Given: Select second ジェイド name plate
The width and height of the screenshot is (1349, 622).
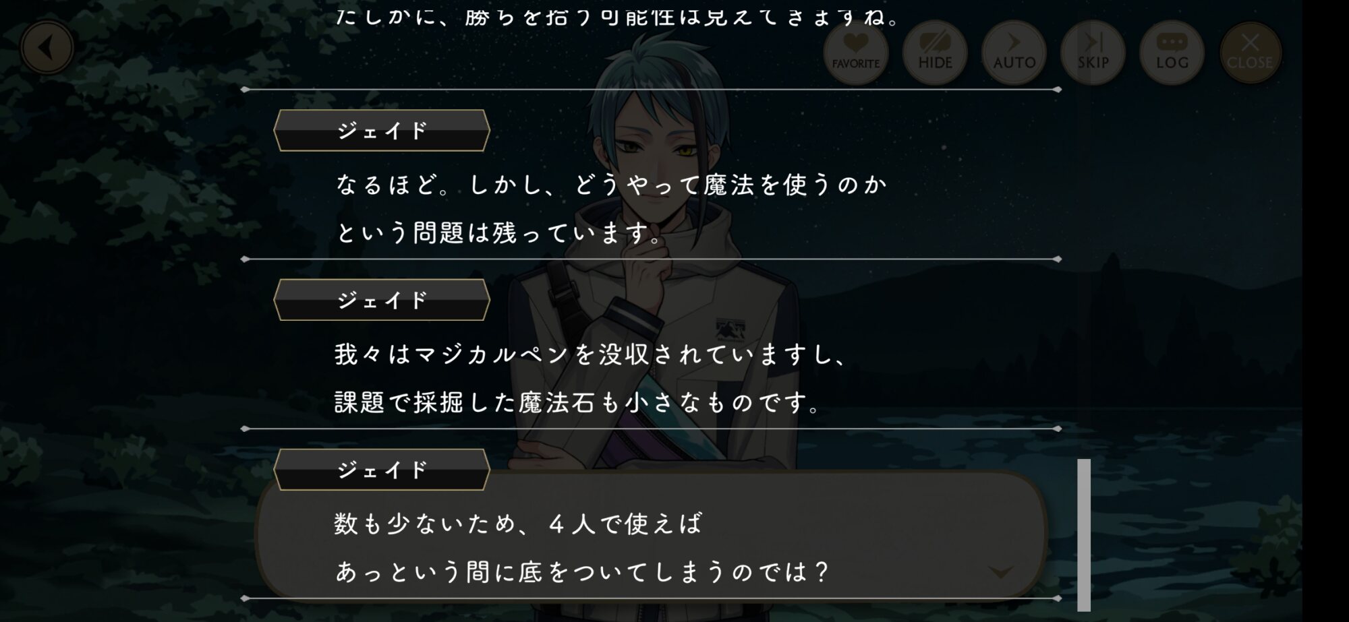Looking at the screenshot, I should click(x=382, y=300).
